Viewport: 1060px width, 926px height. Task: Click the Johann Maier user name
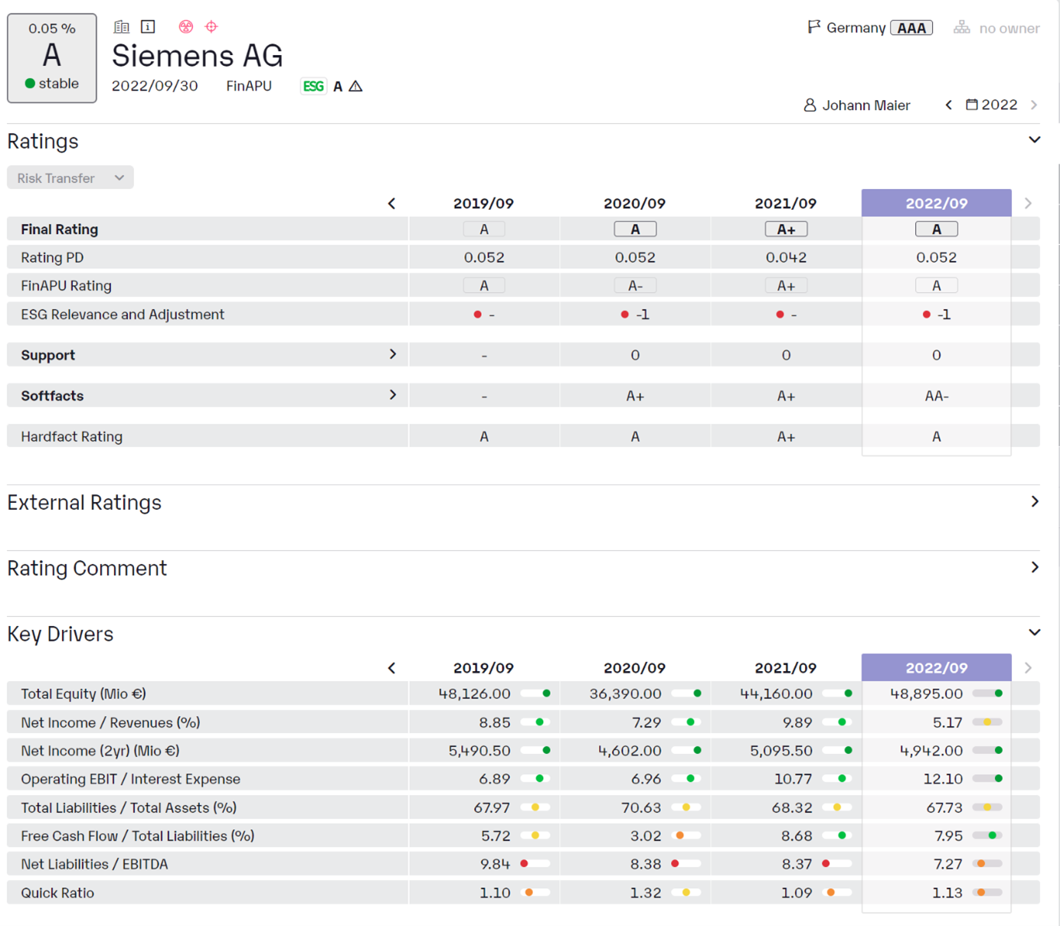[x=866, y=106]
